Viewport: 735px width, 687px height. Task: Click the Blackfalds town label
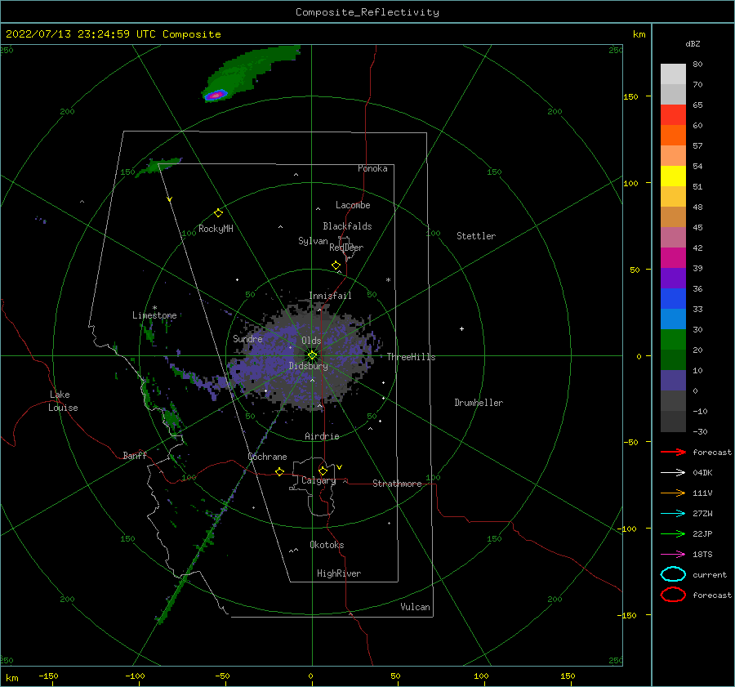coord(347,226)
